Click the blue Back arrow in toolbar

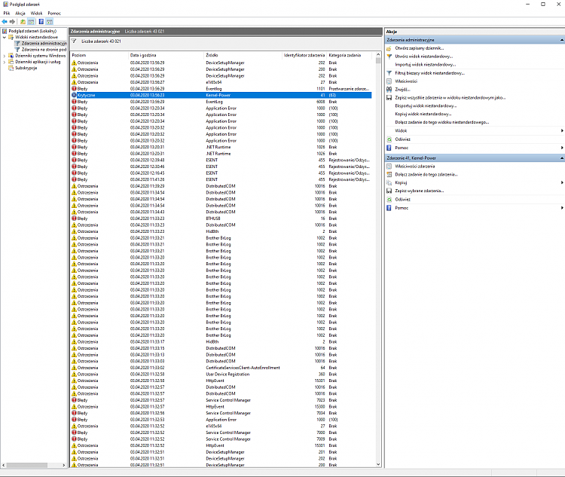5,22
